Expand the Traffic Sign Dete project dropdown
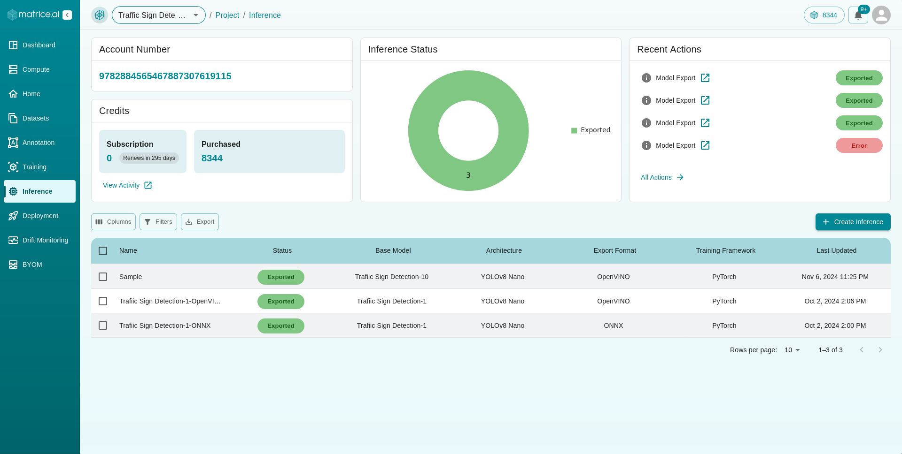 pos(159,15)
